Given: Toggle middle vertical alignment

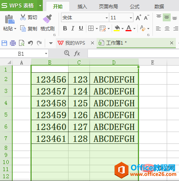Looking at the screenshot, I should coord(167,17).
